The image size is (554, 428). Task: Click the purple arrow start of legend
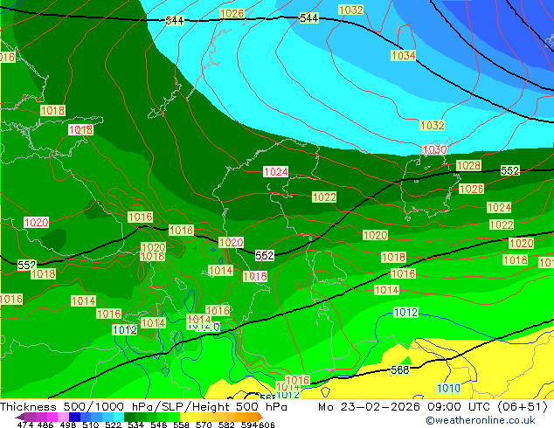coord(20,417)
